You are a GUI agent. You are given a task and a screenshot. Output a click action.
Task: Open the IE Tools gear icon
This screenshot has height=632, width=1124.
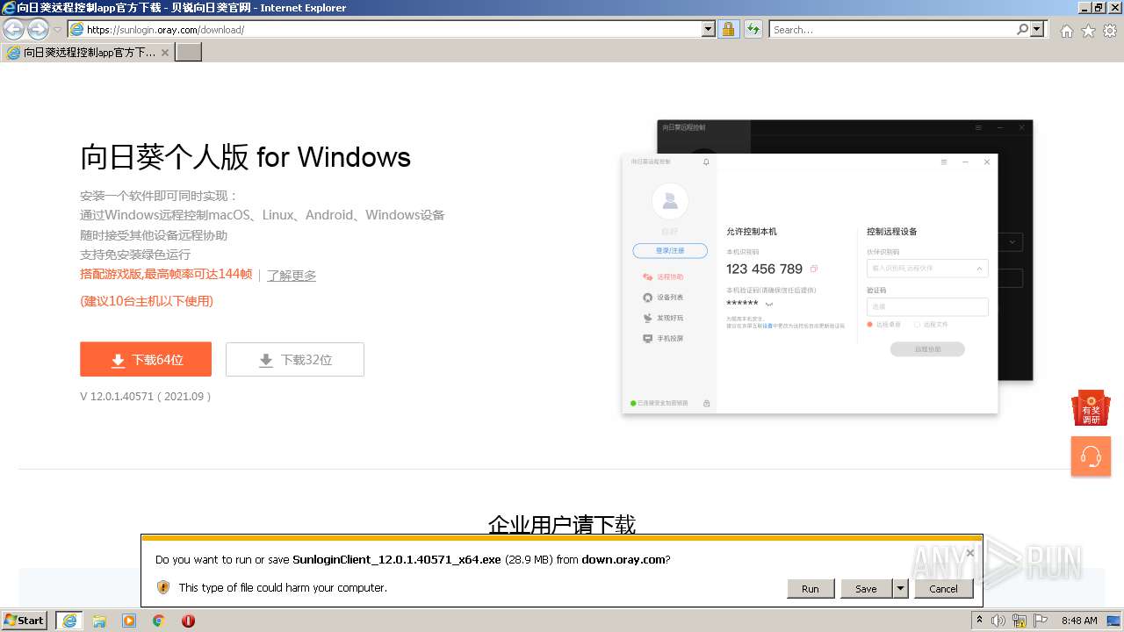[x=1110, y=30]
